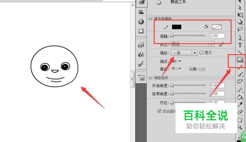Open the Motion Presets panel icon

141,64
